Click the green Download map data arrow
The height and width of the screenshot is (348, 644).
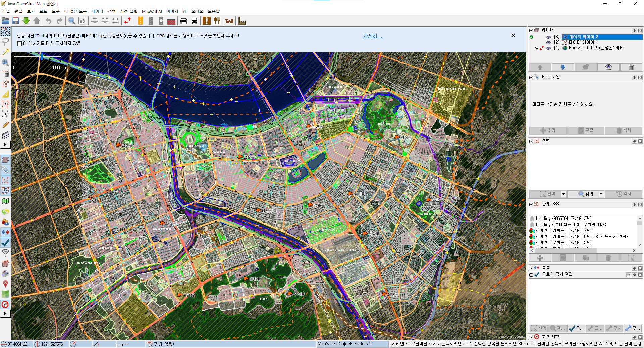coord(26,21)
